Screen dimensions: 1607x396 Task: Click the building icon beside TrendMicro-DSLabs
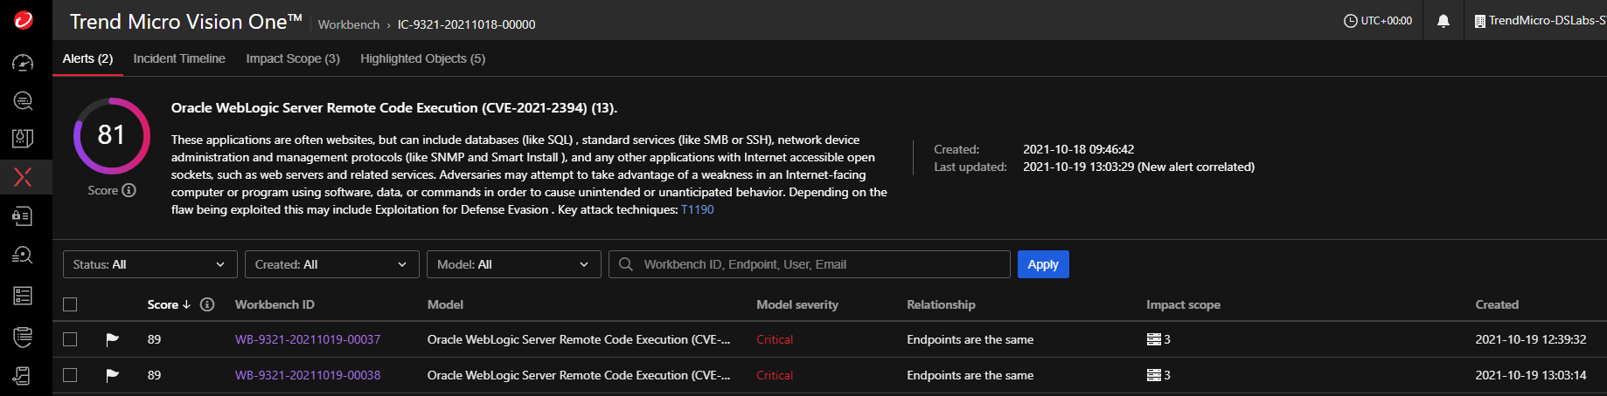point(1480,21)
